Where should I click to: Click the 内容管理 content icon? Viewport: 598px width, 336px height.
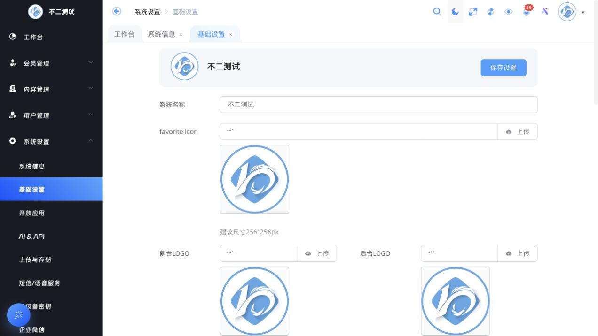point(13,89)
